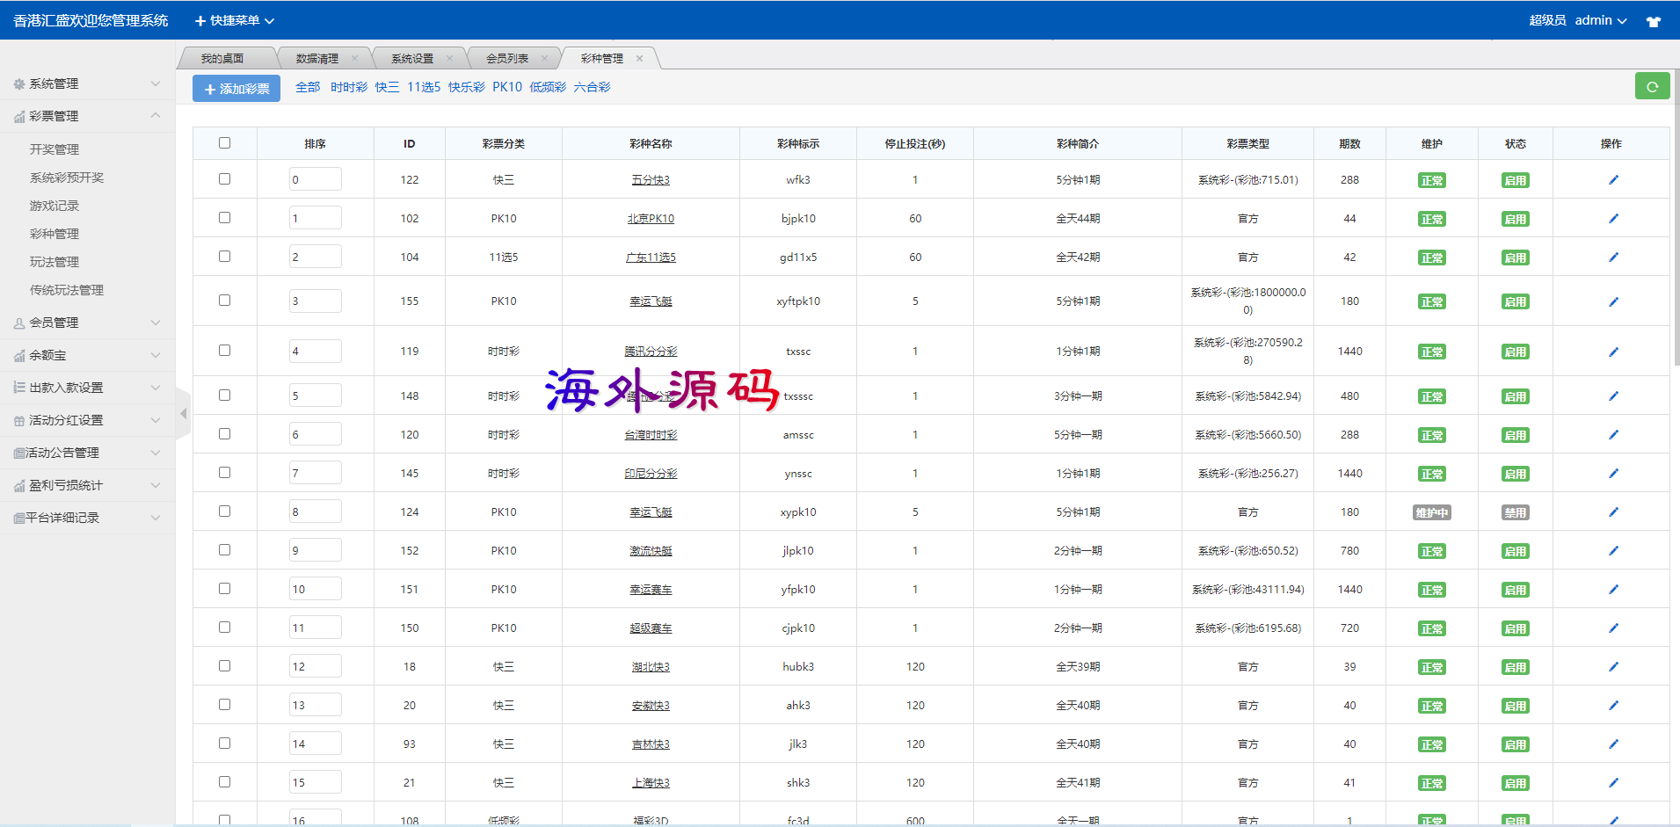This screenshot has height=827, width=1680.
Task: Close the 系统设置 tab
Action: point(449,59)
